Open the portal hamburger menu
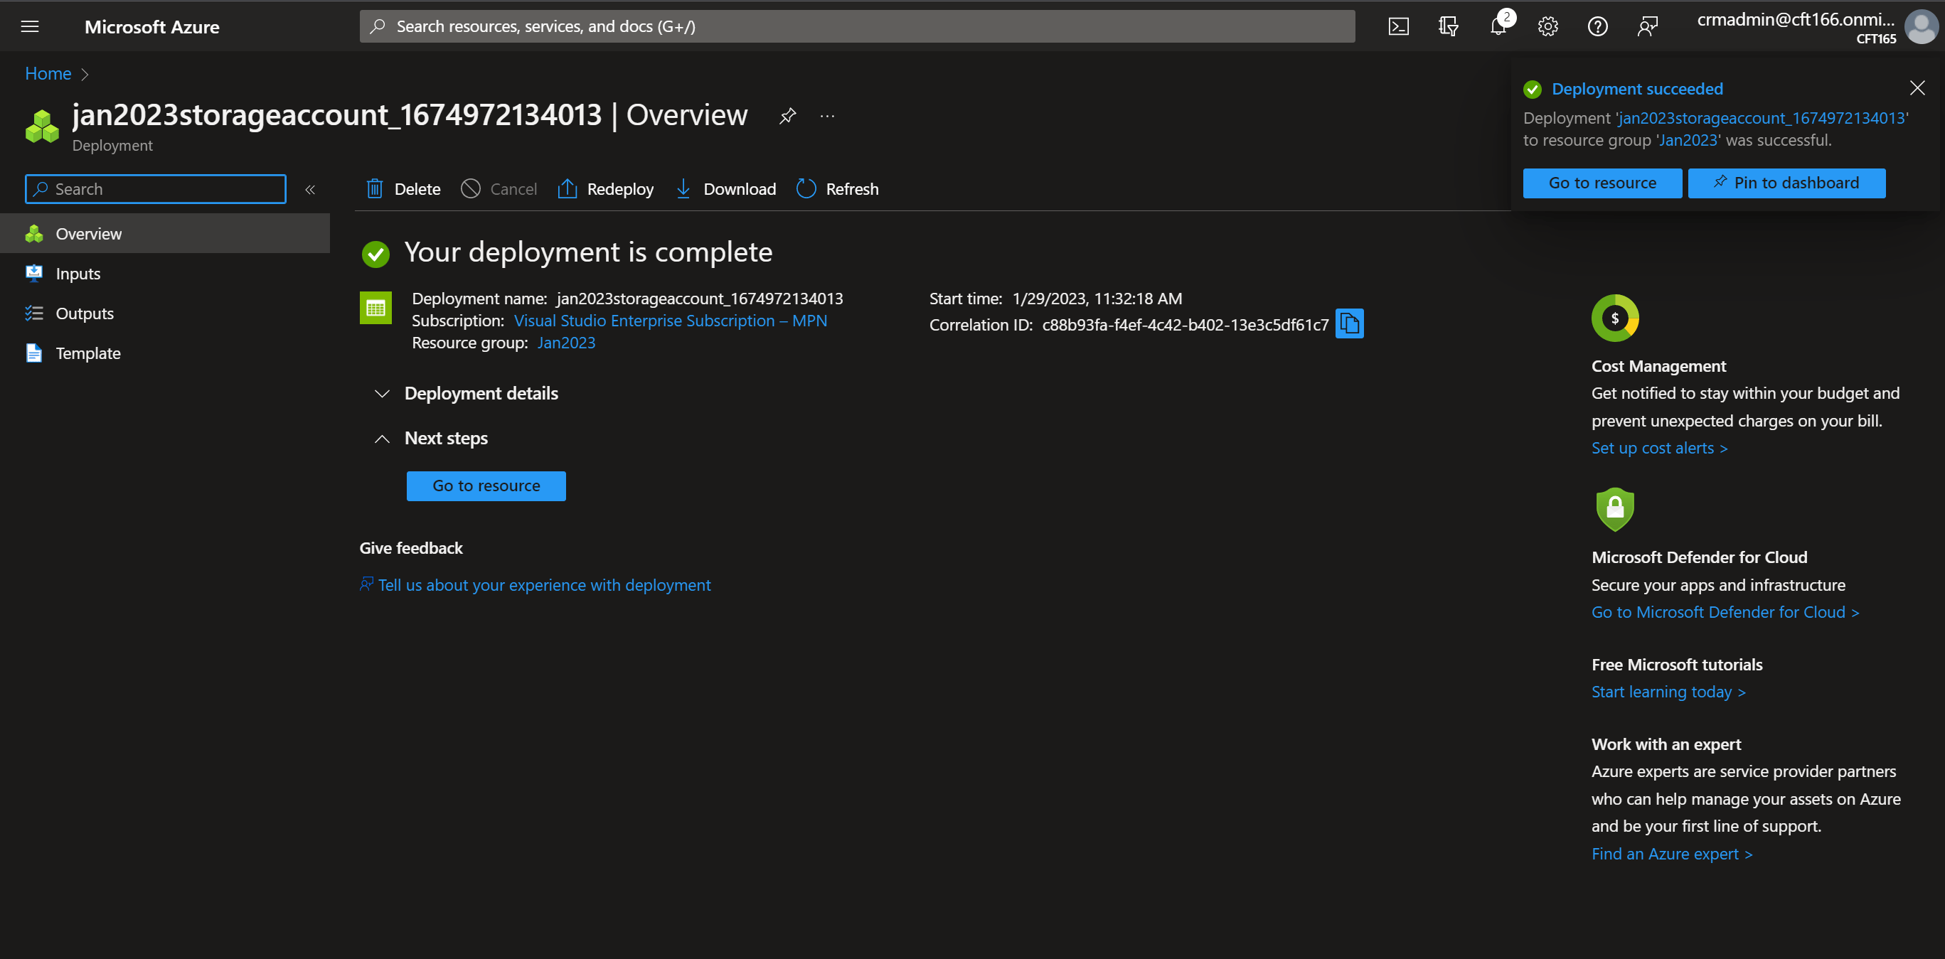Viewport: 1945px width, 959px height. tap(29, 26)
